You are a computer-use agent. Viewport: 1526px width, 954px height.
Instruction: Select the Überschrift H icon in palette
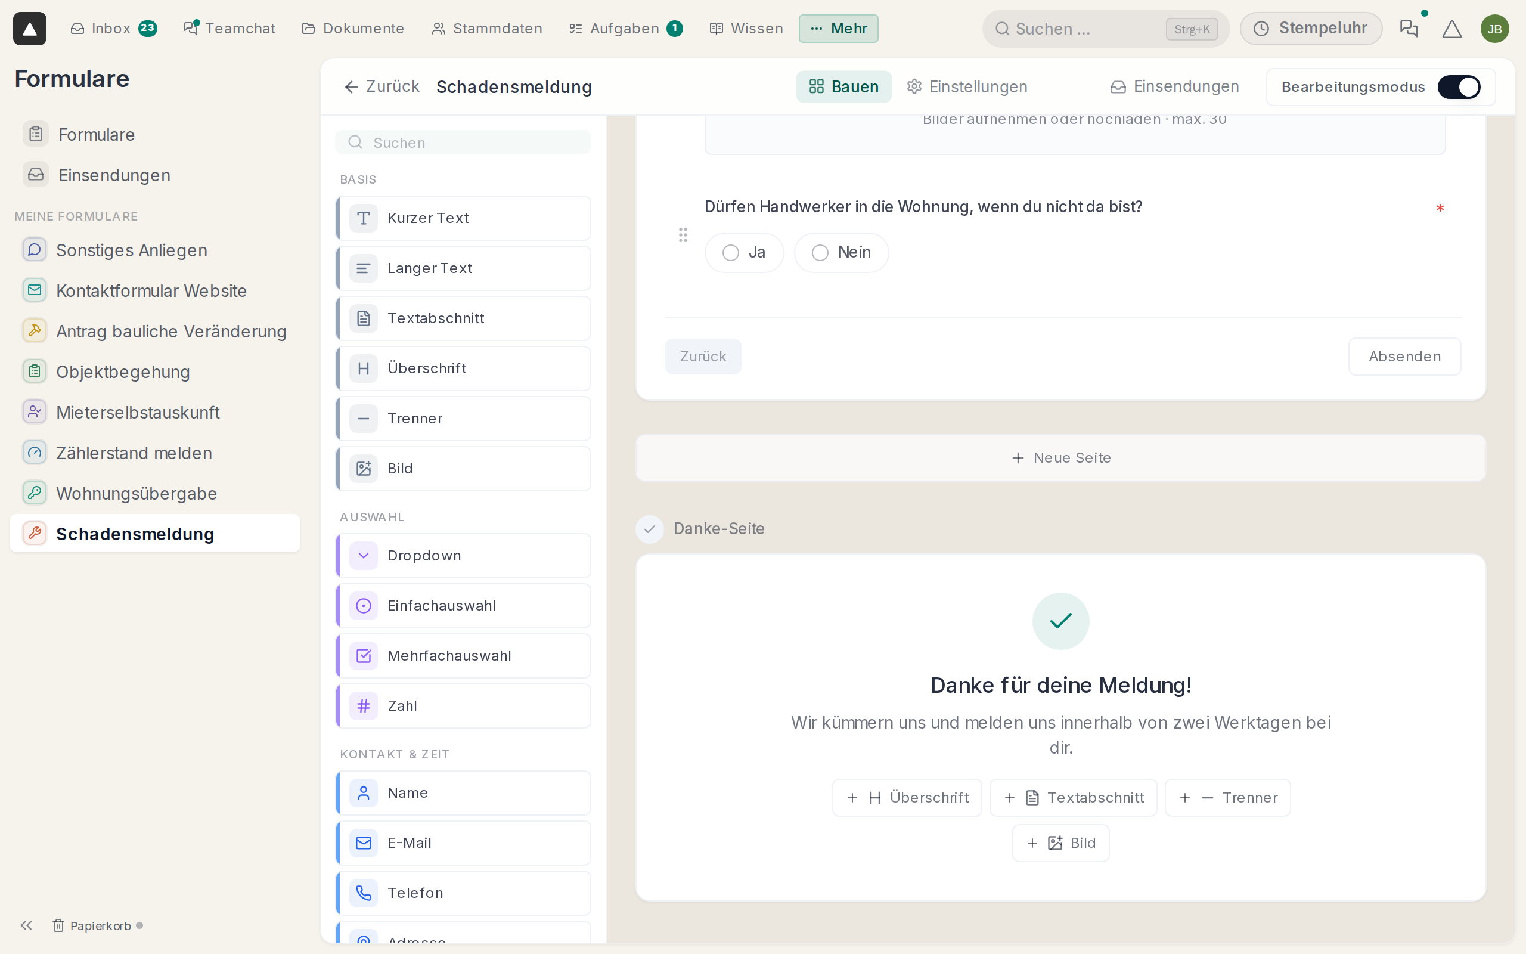(364, 368)
